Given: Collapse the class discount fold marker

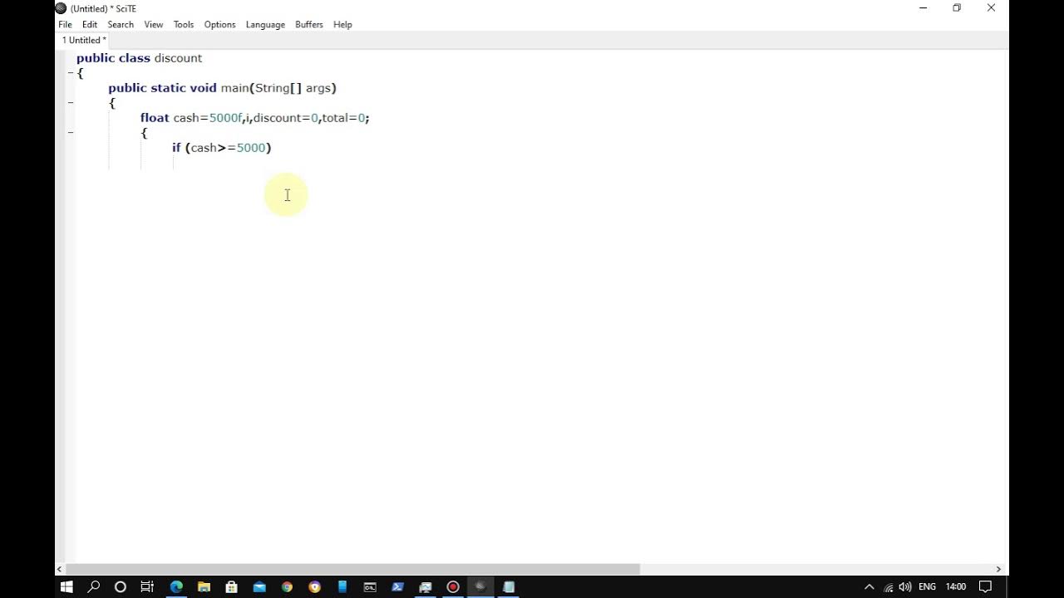Looking at the screenshot, I should click(x=71, y=73).
